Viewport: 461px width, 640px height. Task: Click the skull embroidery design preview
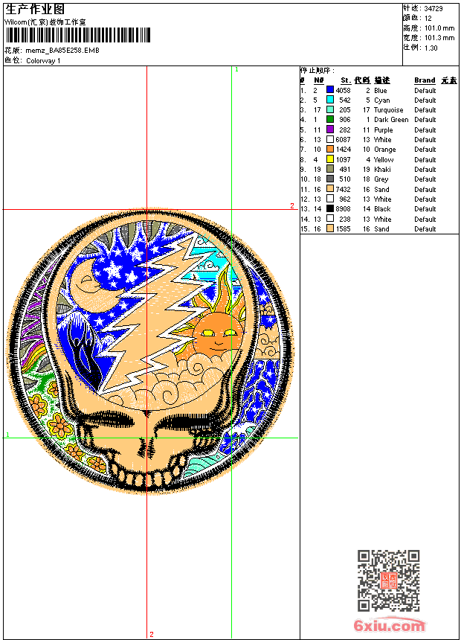149,351
